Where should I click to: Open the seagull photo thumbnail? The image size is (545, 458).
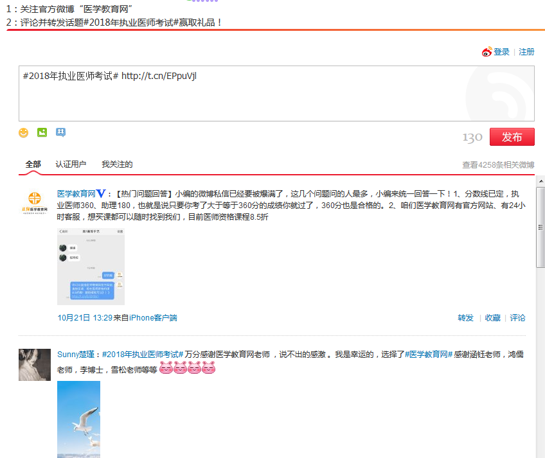(78, 419)
